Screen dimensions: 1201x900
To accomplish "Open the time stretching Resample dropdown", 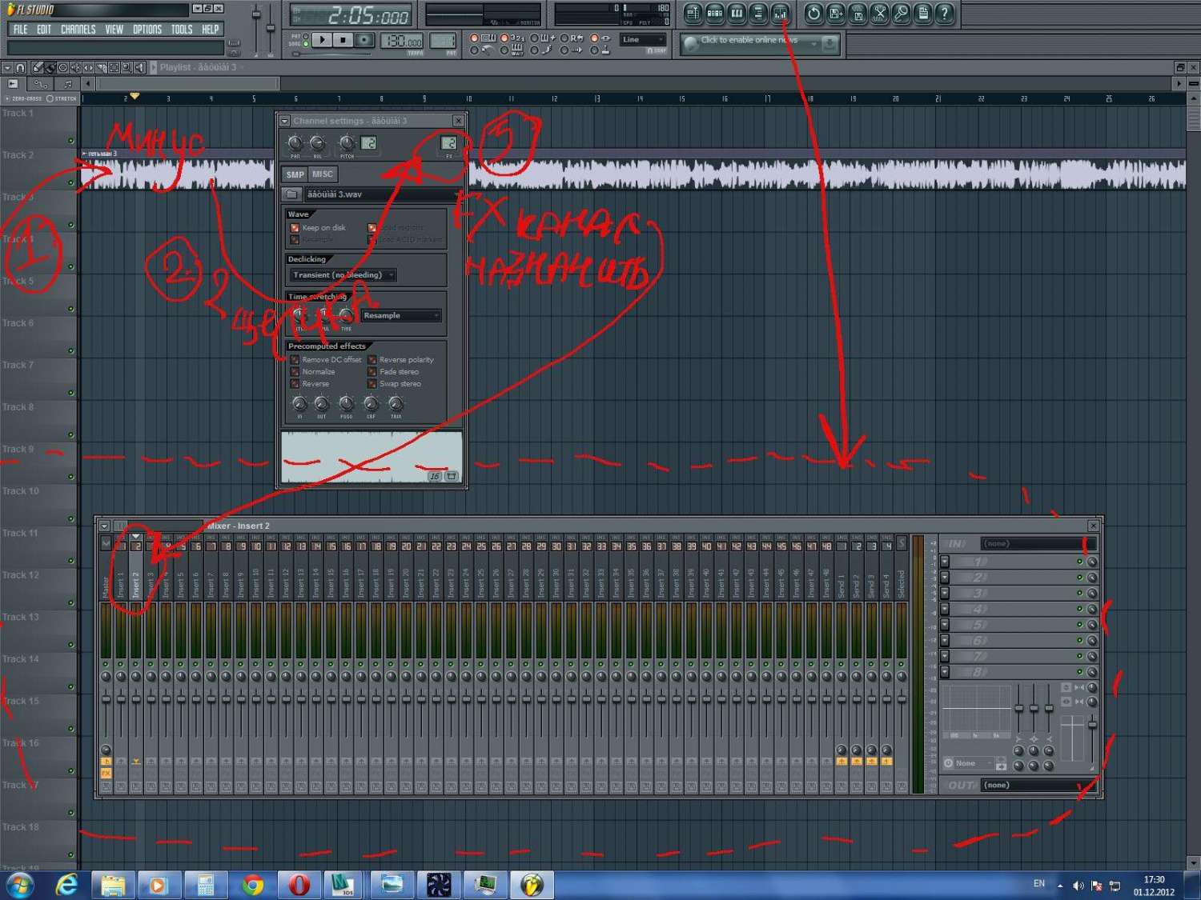I will [x=400, y=315].
